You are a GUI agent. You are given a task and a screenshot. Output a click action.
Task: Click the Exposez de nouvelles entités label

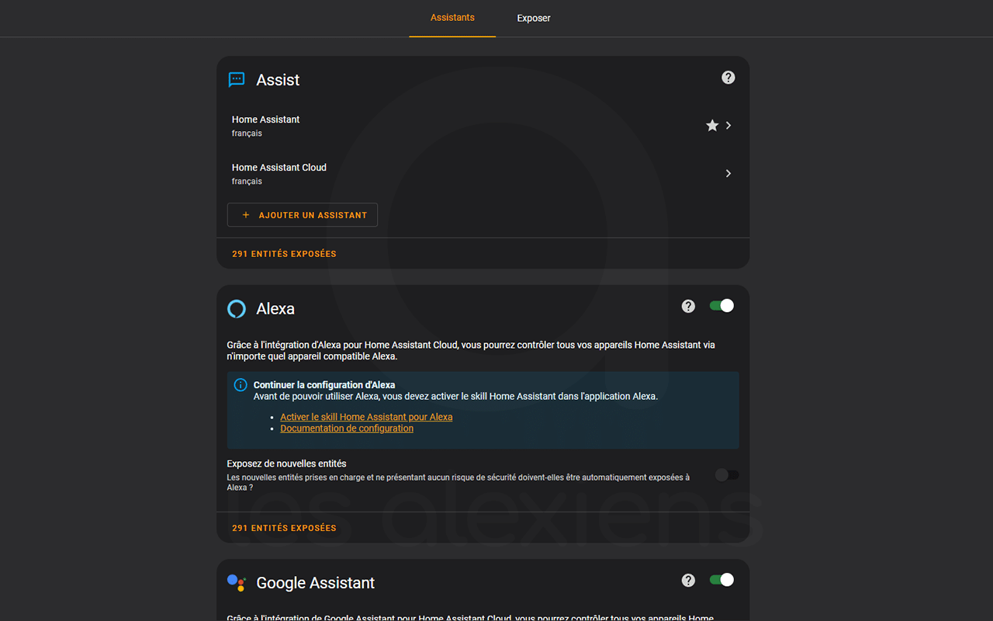(286, 463)
